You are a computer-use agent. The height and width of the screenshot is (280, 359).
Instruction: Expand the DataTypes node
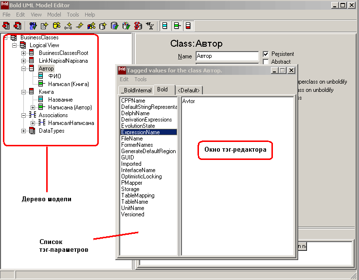coord(23,131)
